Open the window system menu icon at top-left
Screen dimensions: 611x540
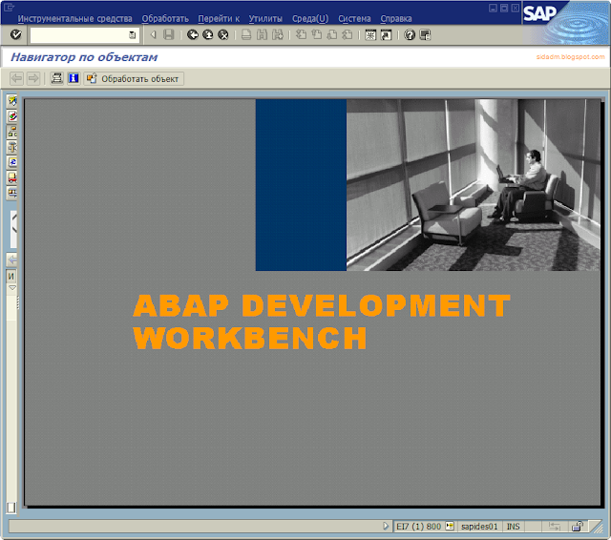[9, 7]
